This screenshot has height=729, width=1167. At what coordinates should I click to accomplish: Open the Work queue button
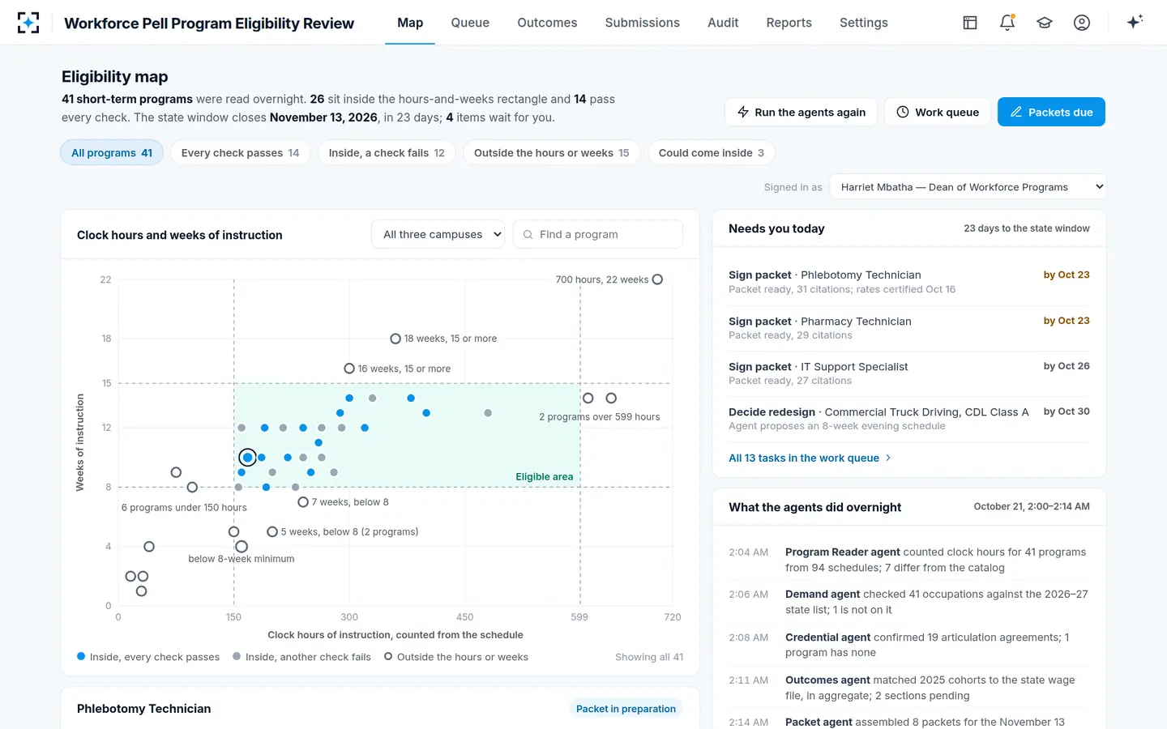938,112
